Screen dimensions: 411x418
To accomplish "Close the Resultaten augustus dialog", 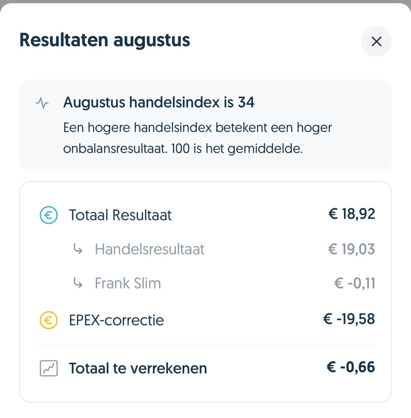I will tap(376, 41).
